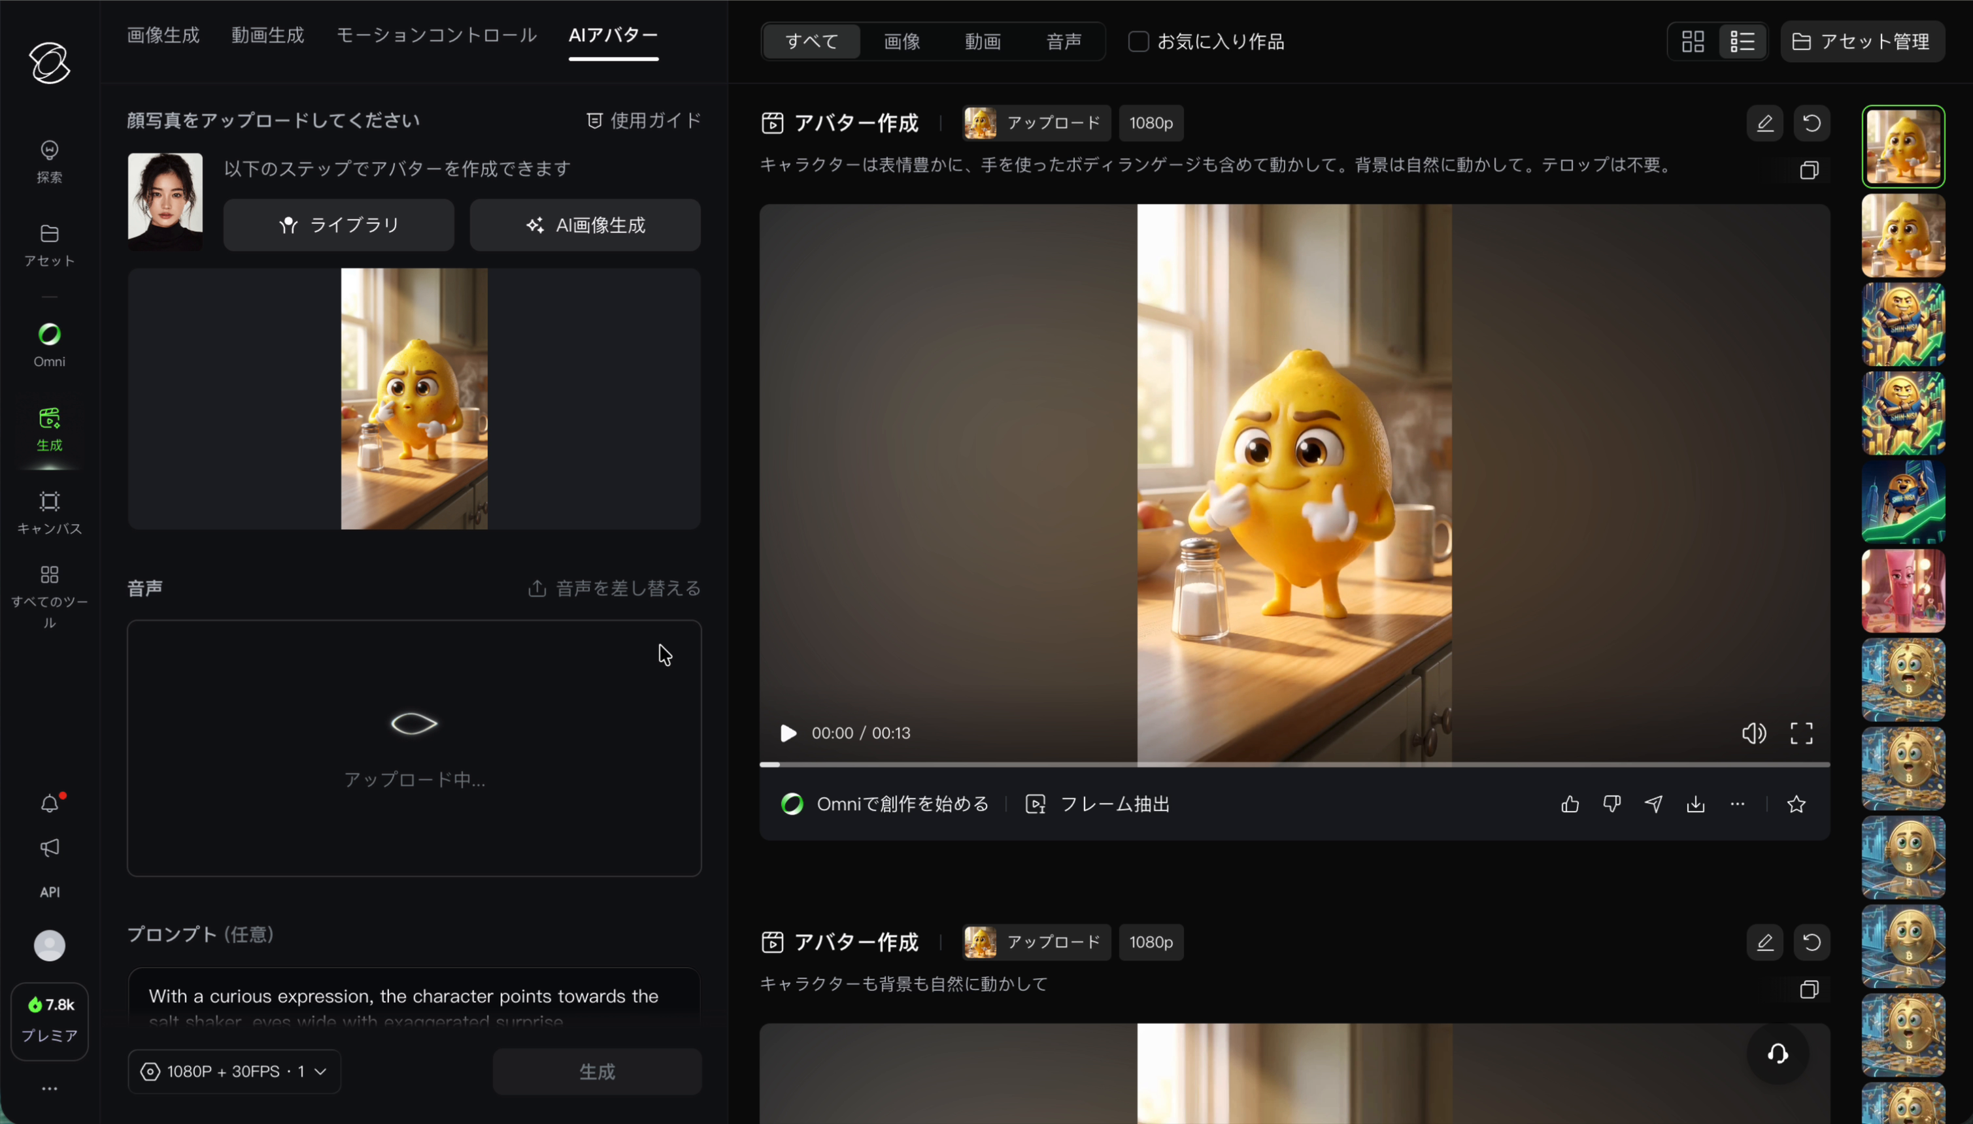Select the pink character thumbnail on right

(x=1903, y=591)
